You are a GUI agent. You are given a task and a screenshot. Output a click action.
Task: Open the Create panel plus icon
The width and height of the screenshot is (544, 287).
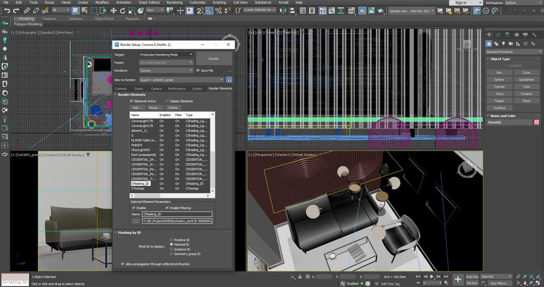tap(490, 34)
